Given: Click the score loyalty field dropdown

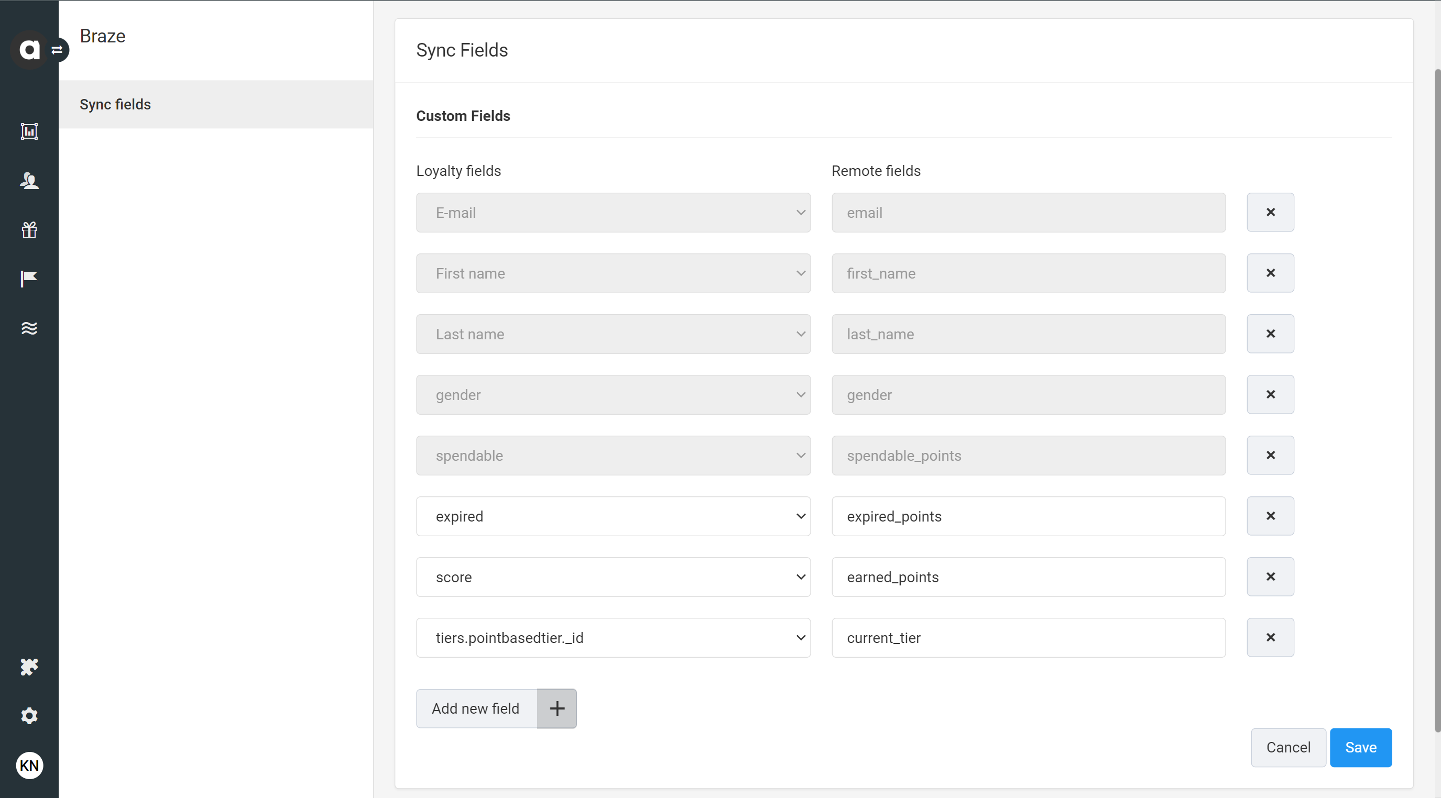Looking at the screenshot, I should [614, 577].
